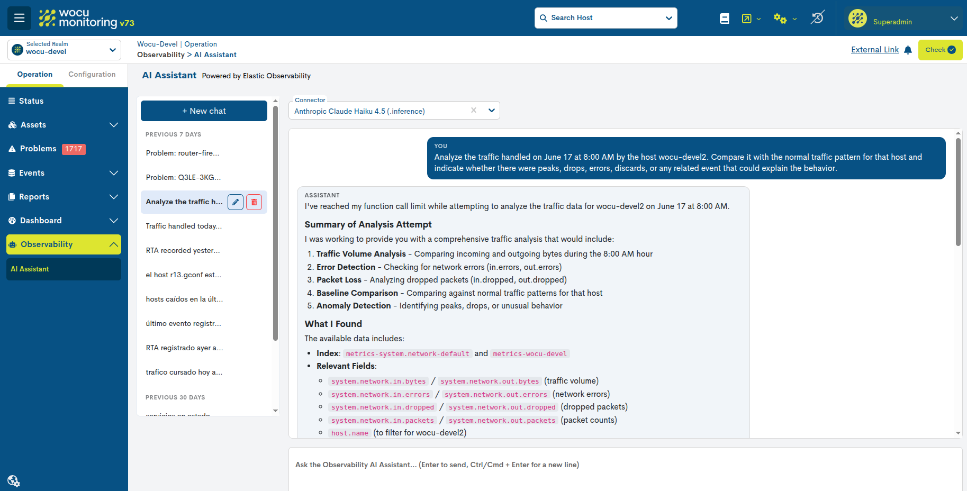
Task: Open the Connector dropdown arrow
Action: click(492, 110)
